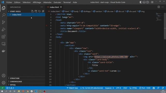Screen dimensions: 166x93
Task: Open the Explorer view in activity bar
Action: pyautogui.click(x=3, y=8)
